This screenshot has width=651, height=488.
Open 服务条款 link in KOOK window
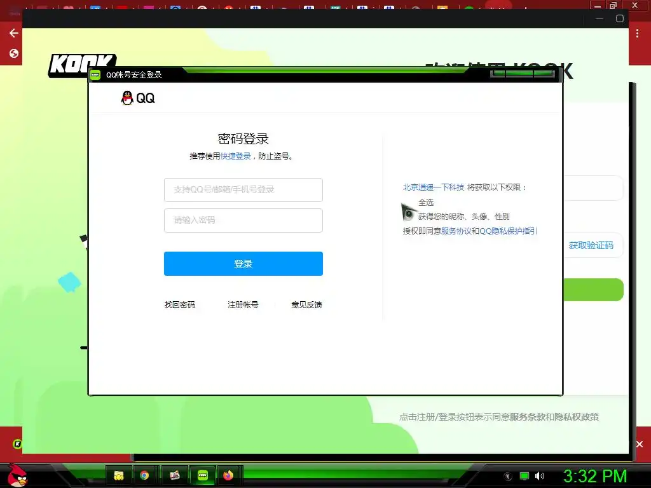[x=527, y=417]
